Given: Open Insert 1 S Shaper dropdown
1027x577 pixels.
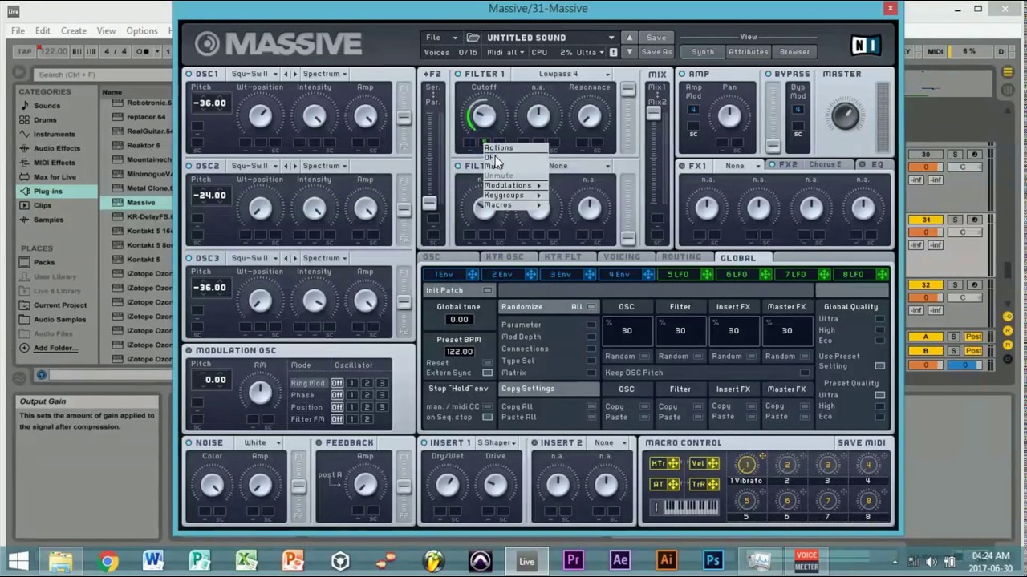Looking at the screenshot, I should 498,442.
